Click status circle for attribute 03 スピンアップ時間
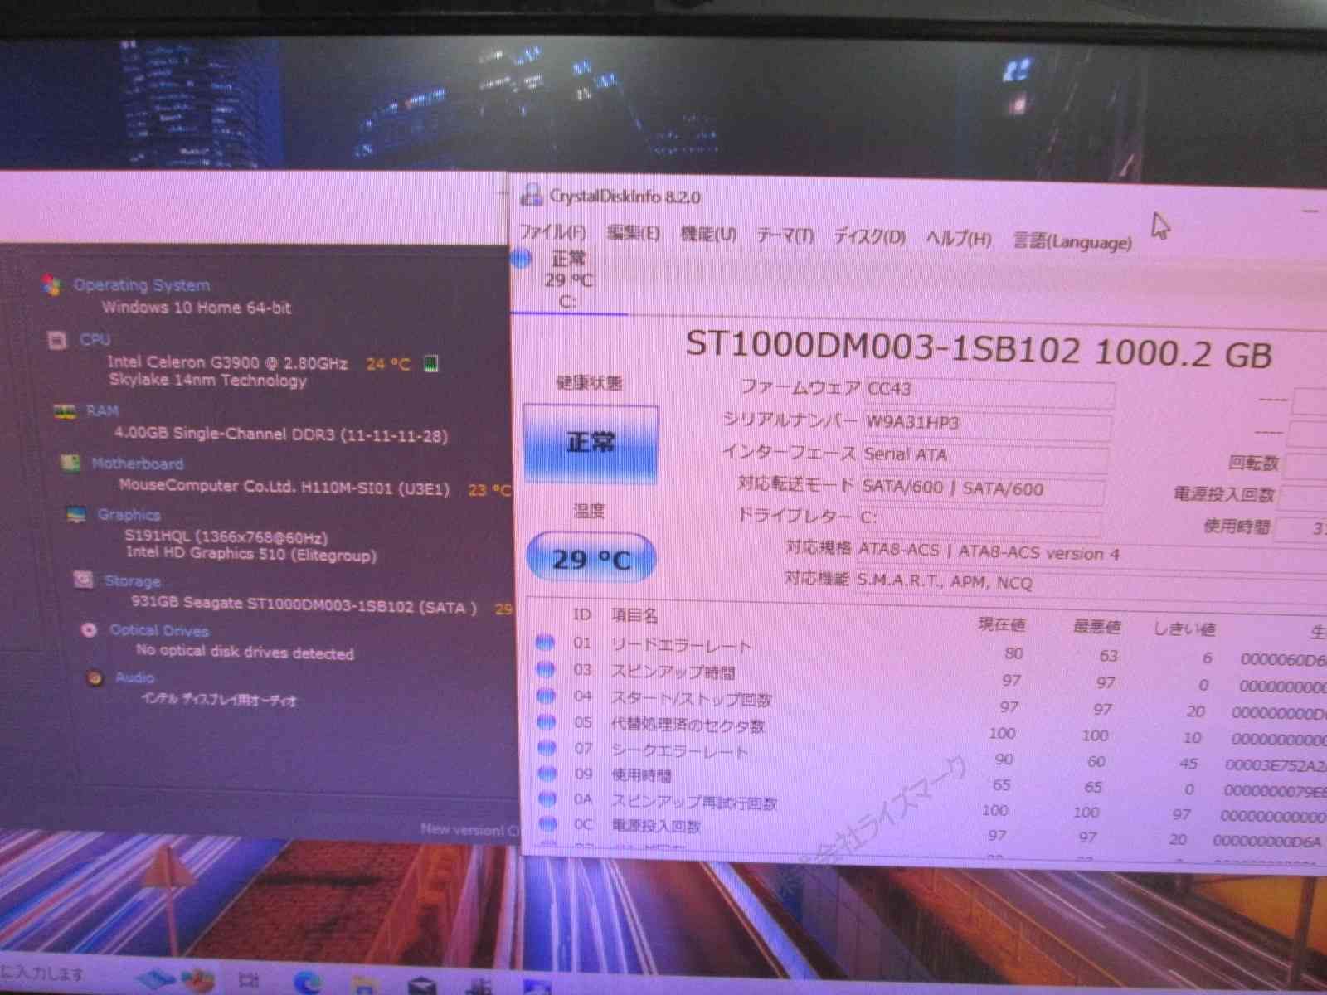The image size is (1327, 995). pyautogui.click(x=545, y=668)
